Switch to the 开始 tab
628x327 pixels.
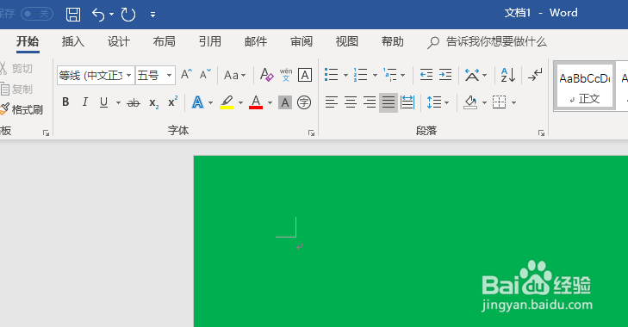tap(28, 41)
